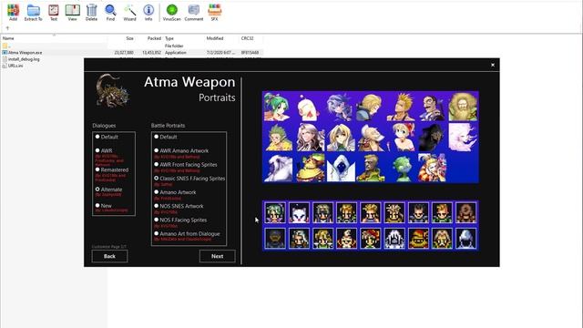Choose Remastered dialogues radio button
583x328 pixels.
tap(97, 169)
